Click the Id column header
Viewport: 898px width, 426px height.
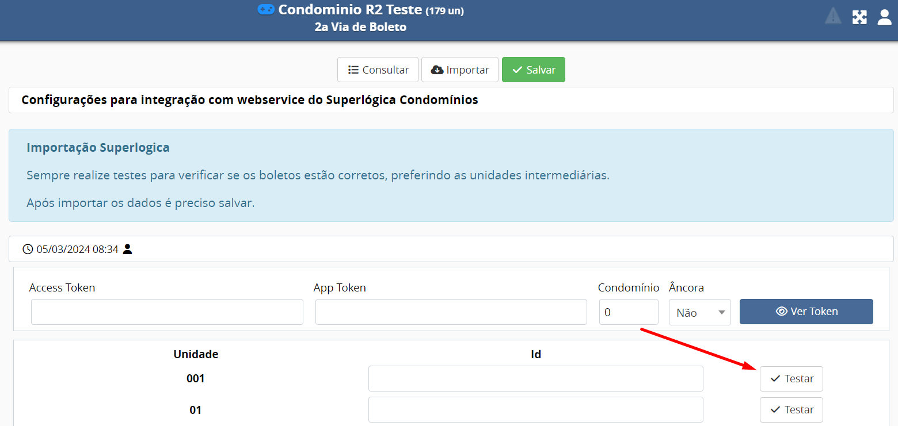[536, 354]
